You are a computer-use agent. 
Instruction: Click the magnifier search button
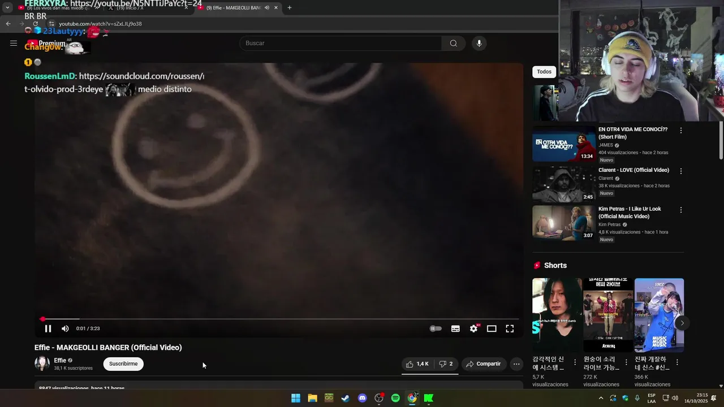point(454,43)
